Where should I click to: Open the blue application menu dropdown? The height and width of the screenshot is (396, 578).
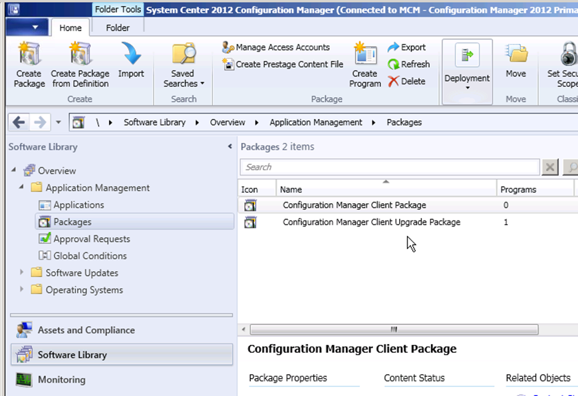click(27, 27)
